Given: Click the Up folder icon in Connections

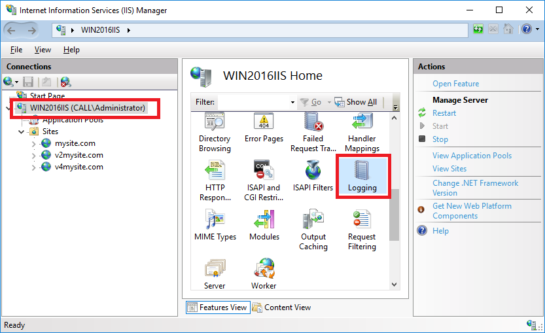Looking at the screenshot, I should [x=46, y=82].
